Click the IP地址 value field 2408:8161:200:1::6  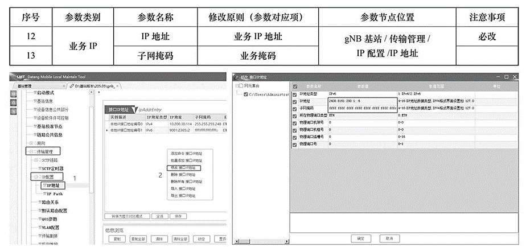coord(363,101)
